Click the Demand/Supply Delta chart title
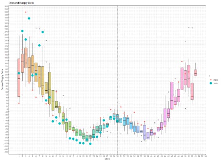 (x=22, y=3)
